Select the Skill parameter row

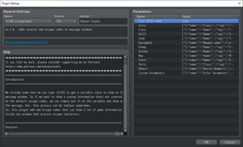click(186, 34)
